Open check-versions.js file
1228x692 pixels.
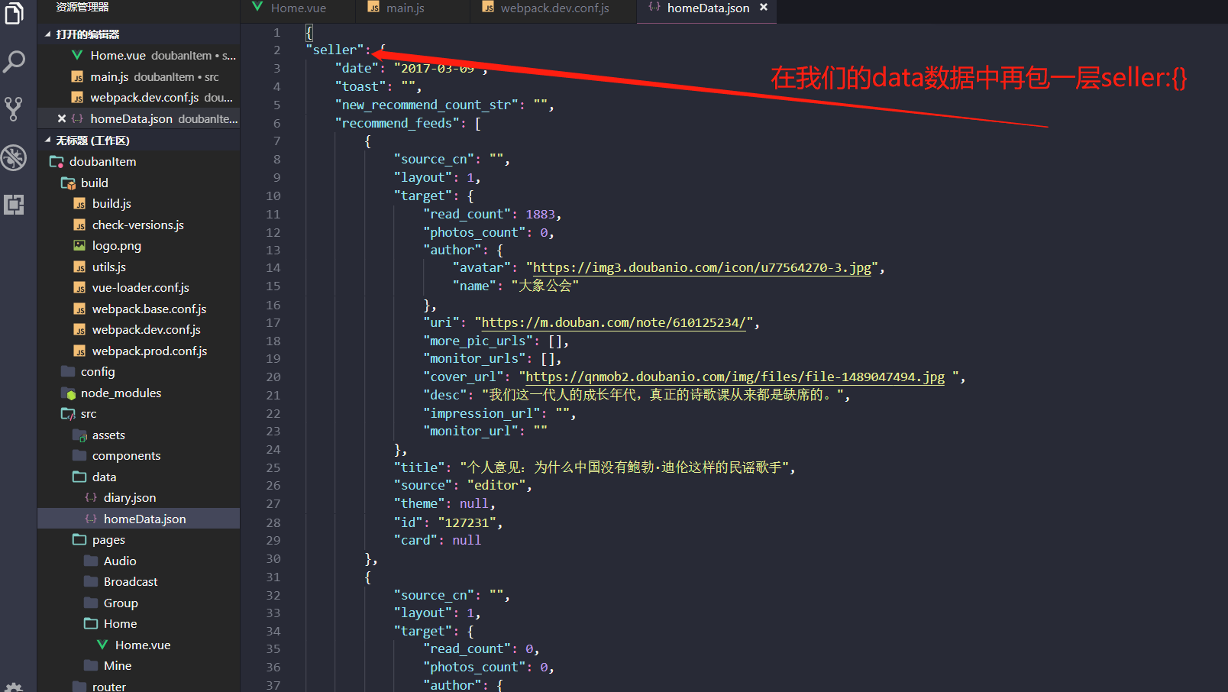137,225
